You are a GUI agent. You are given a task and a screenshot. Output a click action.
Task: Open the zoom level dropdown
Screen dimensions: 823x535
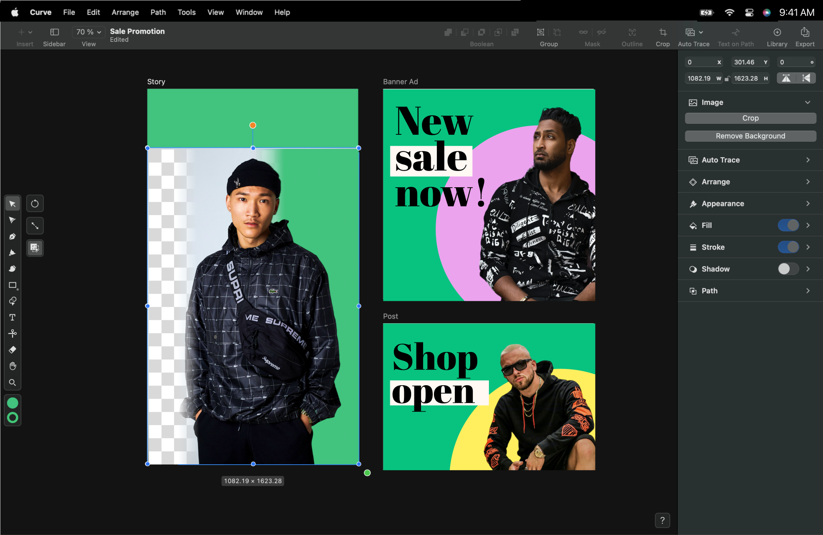coord(88,32)
